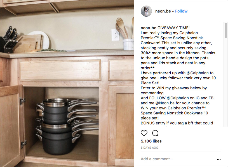Like the post with the heart icon
This screenshot has width=228, height=167.
point(144,133)
